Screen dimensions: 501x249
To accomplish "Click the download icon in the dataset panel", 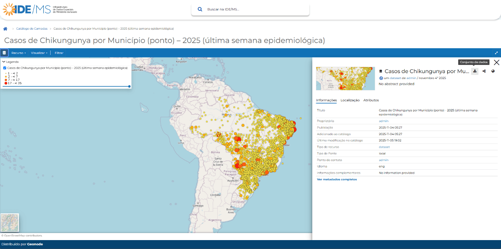I will pos(475,71).
